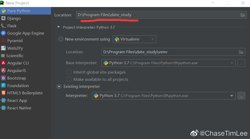
Task: Click the Pure Python snake icon
Action: pos(3,11)
